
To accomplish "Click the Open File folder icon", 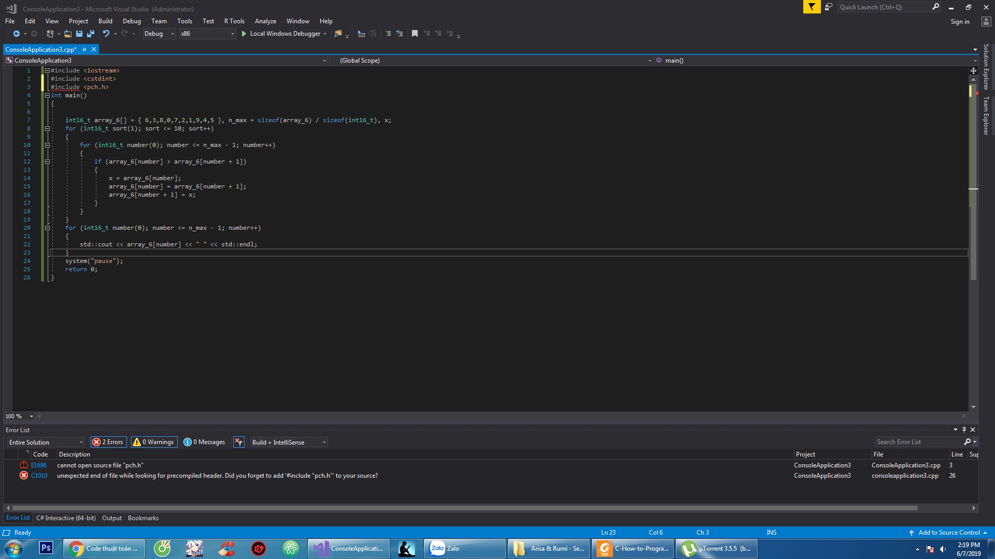I will (x=67, y=34).
